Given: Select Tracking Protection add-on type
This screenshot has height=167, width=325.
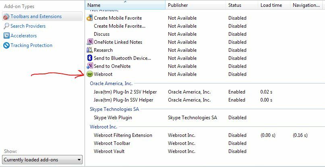Looking at the screenshot, I should [x=42, y=45].
